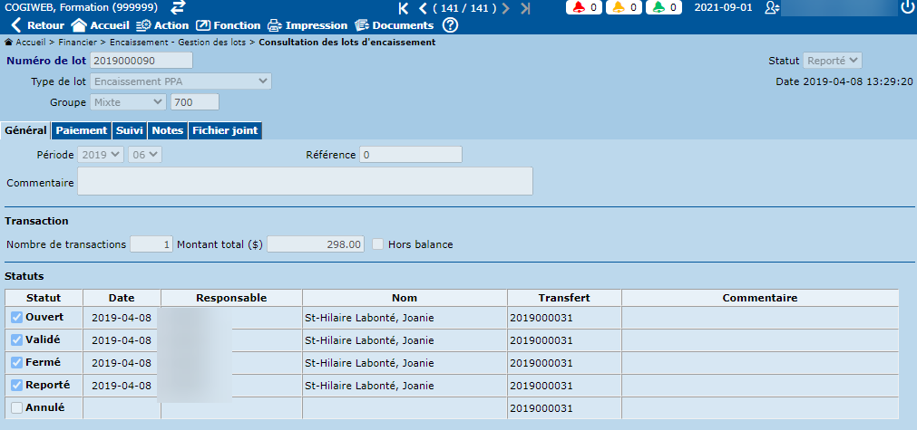Click the power logout icon
Image resolution: width=917 pixels, height=430 pixels.
(x=907, y=8)
